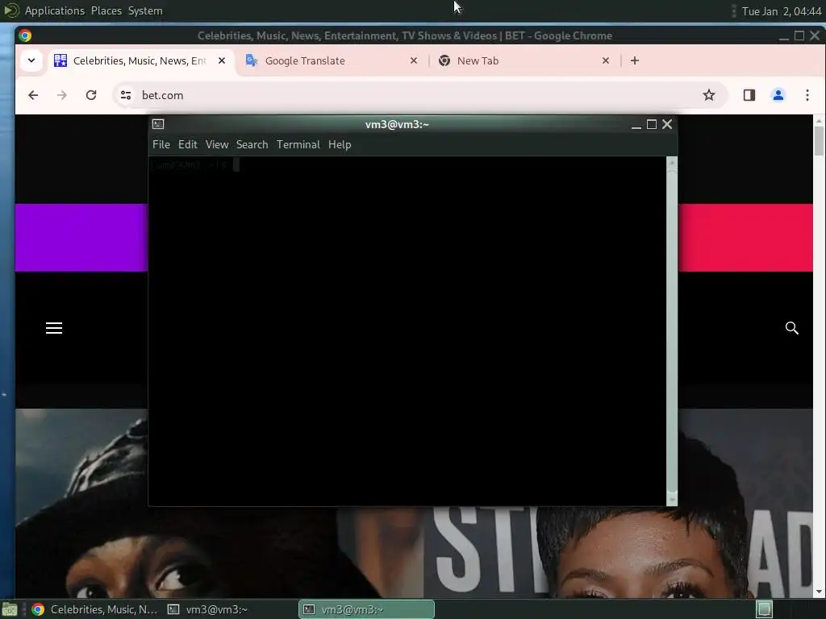View site information icon in address bar
826x619 pixels.
(x=126, y=95)
